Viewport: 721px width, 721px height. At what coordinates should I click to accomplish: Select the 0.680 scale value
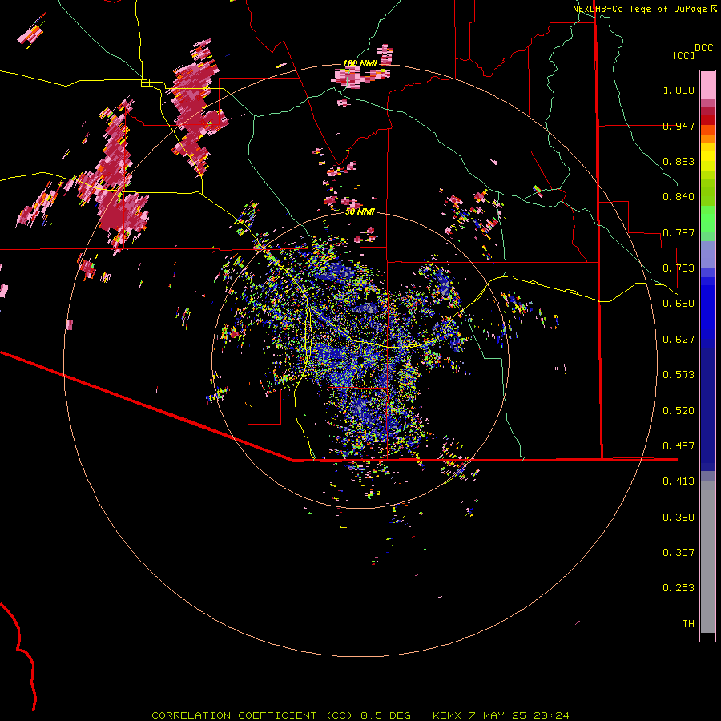(x=679, y=304)
